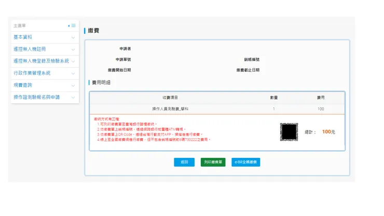Select payment instruction line 2 about ATM轉帳
This screenshot has height=216, width=384.
(x=141, y=129)
